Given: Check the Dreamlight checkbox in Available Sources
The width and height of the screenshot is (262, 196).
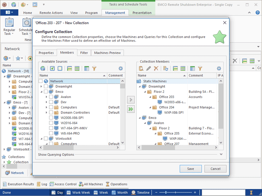Looking at the screenshot, I should click(x=46, y=86).
